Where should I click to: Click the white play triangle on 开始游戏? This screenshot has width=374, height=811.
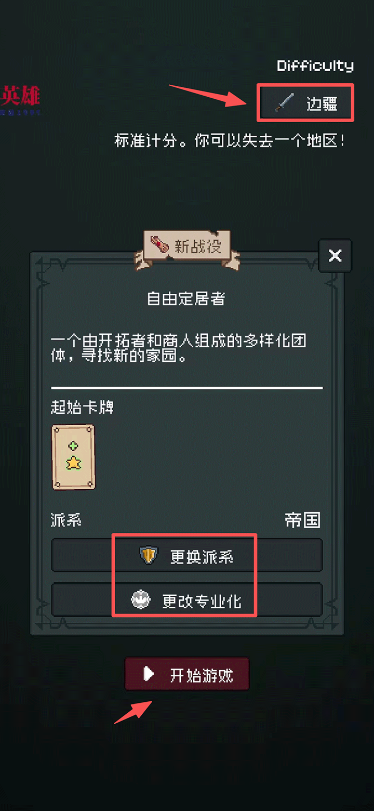149,674
